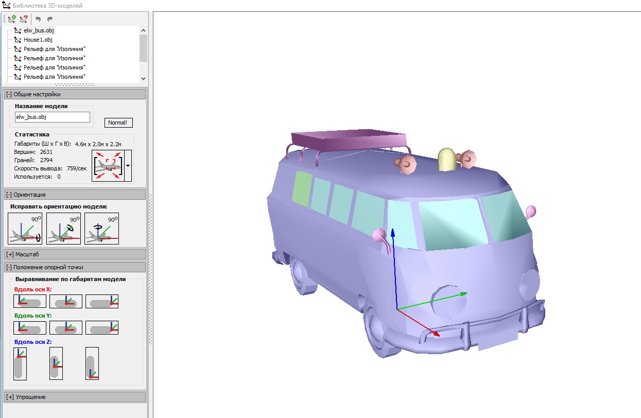Click the model name field with elw_bus.obj

pos(53,117)
